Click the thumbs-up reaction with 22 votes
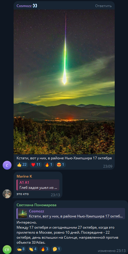 [x=22, y=165]
